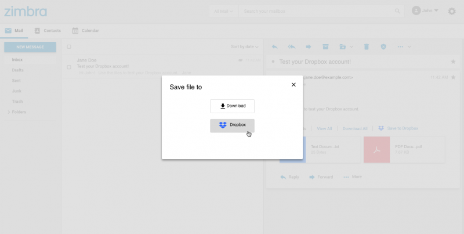The width and height of the screenshot is (464, 234).
Task: Switch to the Calendar tab
Action: click(x=85, y=31)
